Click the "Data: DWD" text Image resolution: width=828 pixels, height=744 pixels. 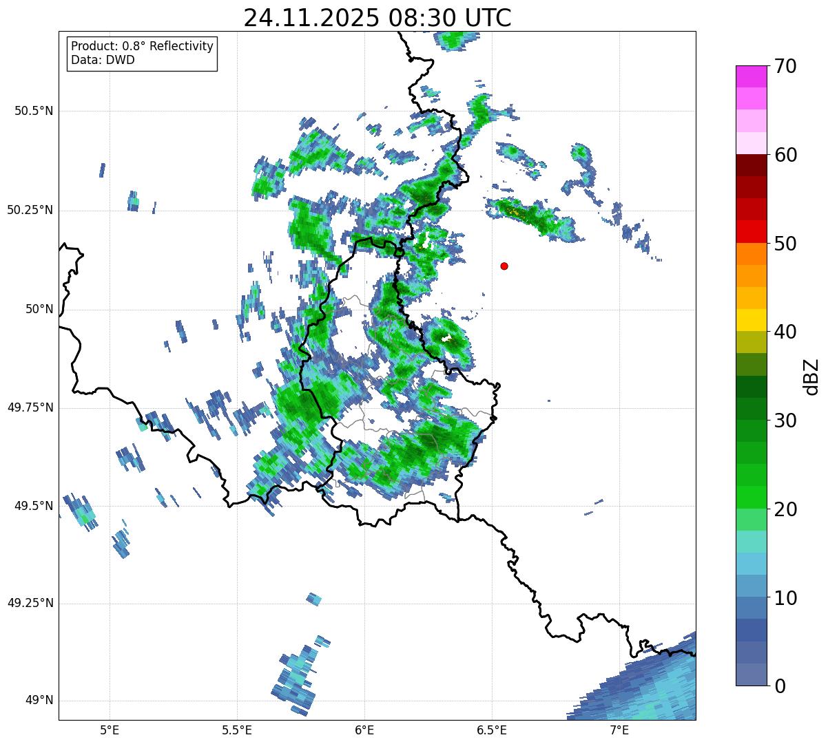[x=103, y=60]
